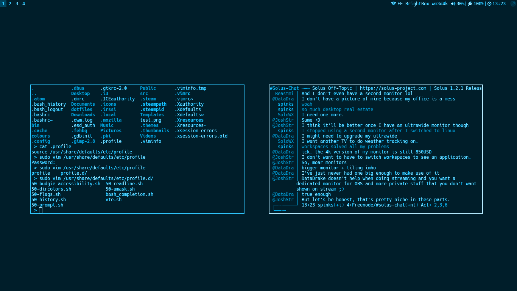Click the 'Act: 2,3,6' activity indicator
Screen dimensions: 517x291
click(x=434, y=205)
